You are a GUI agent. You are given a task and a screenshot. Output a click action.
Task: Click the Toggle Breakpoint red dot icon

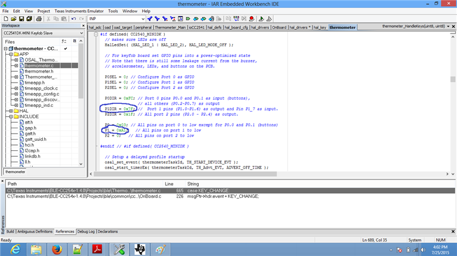click(252, 18)
